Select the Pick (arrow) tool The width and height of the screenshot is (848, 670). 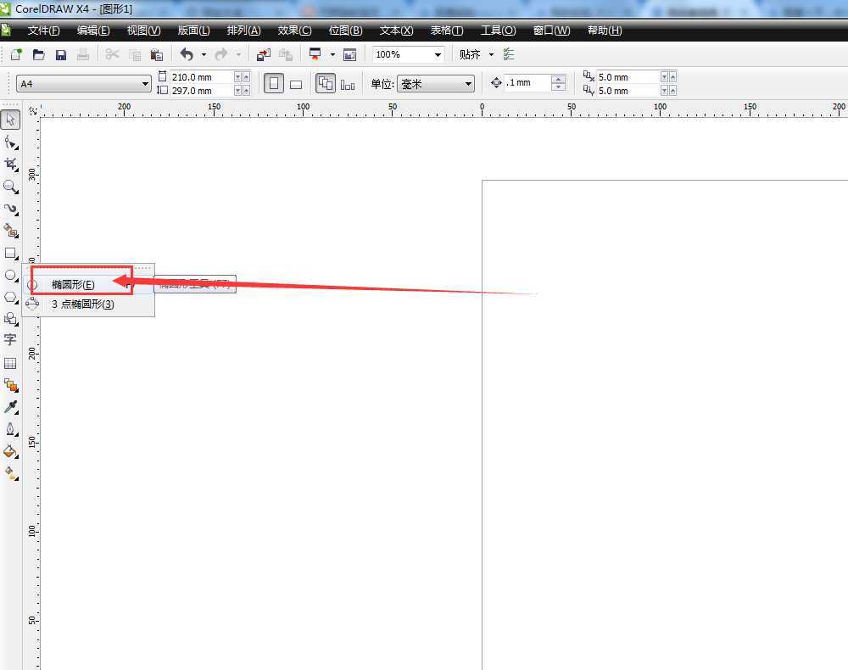[x=10, y=120]
